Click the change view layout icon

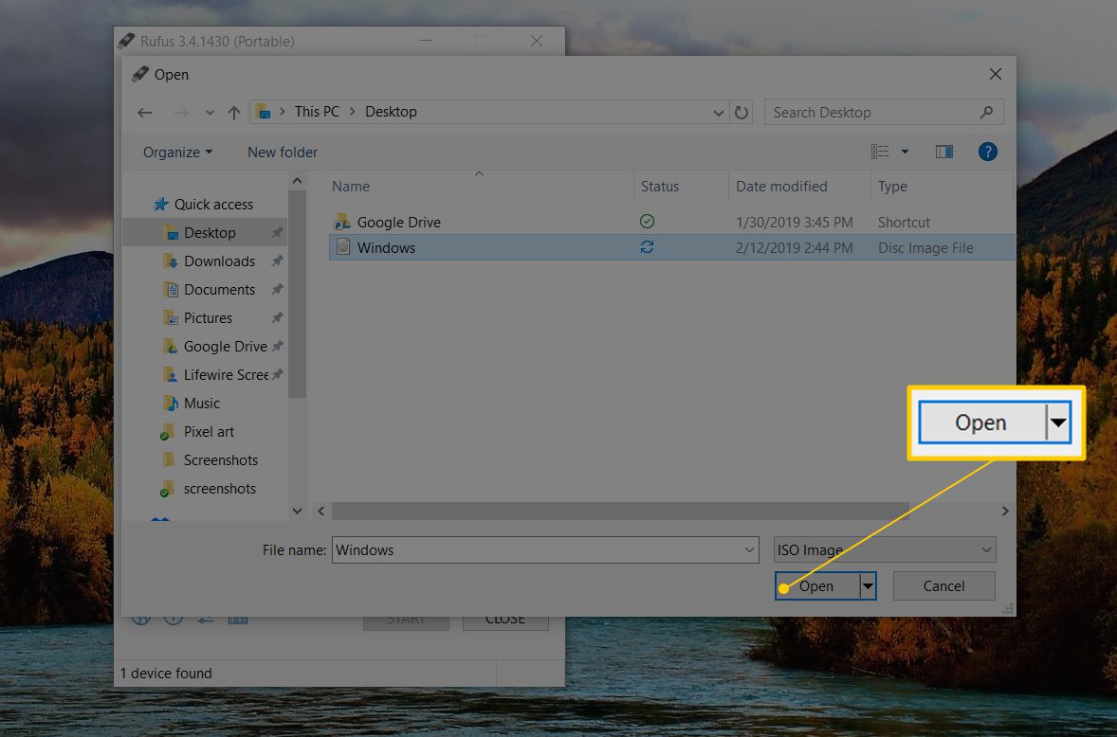pyautogui.click(x=881, y=152)
